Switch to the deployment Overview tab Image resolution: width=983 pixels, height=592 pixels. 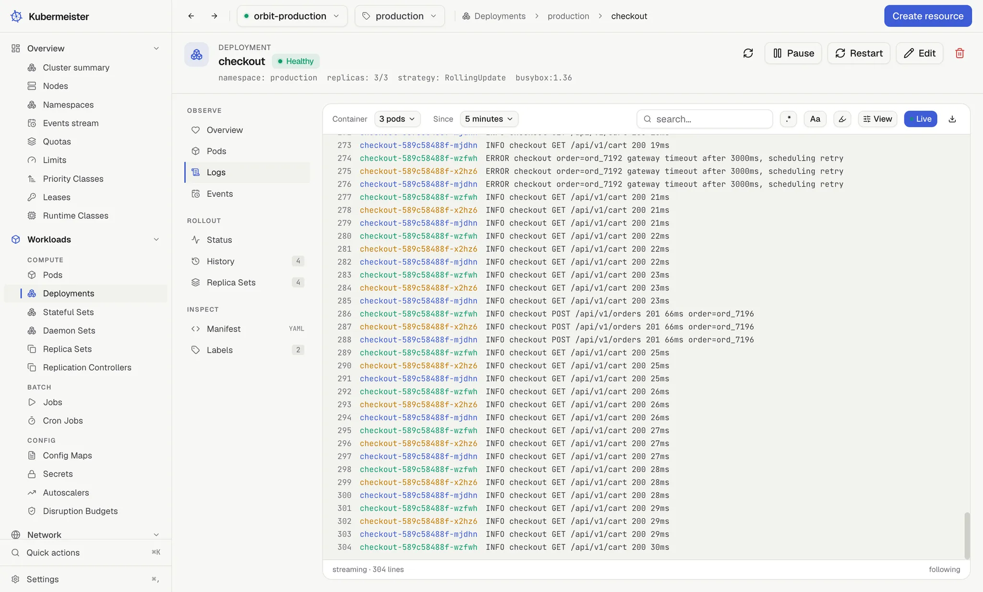pyautogui.click(x=247, y=130)
